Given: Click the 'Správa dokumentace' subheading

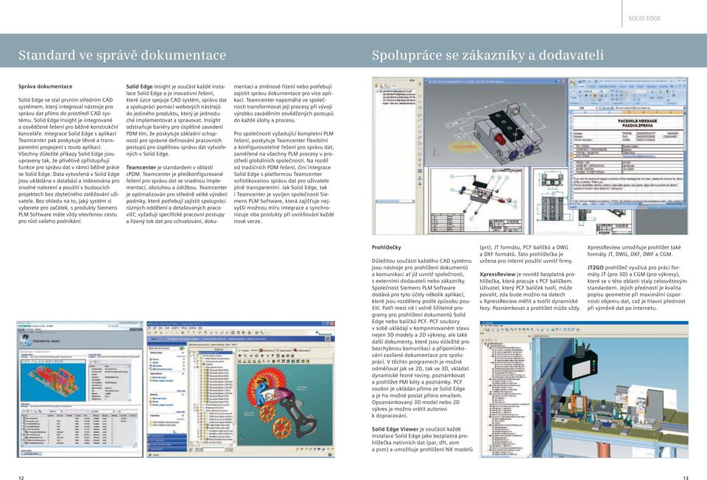Looking at the screenshot, I should (x=45, y=87).
